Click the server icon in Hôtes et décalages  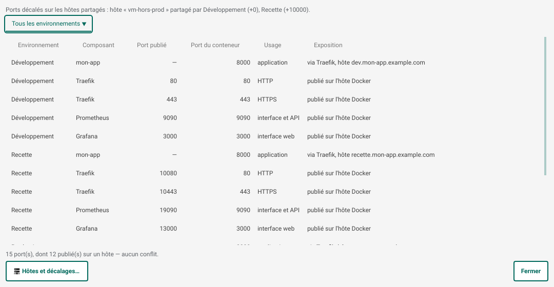coord(16,271)
